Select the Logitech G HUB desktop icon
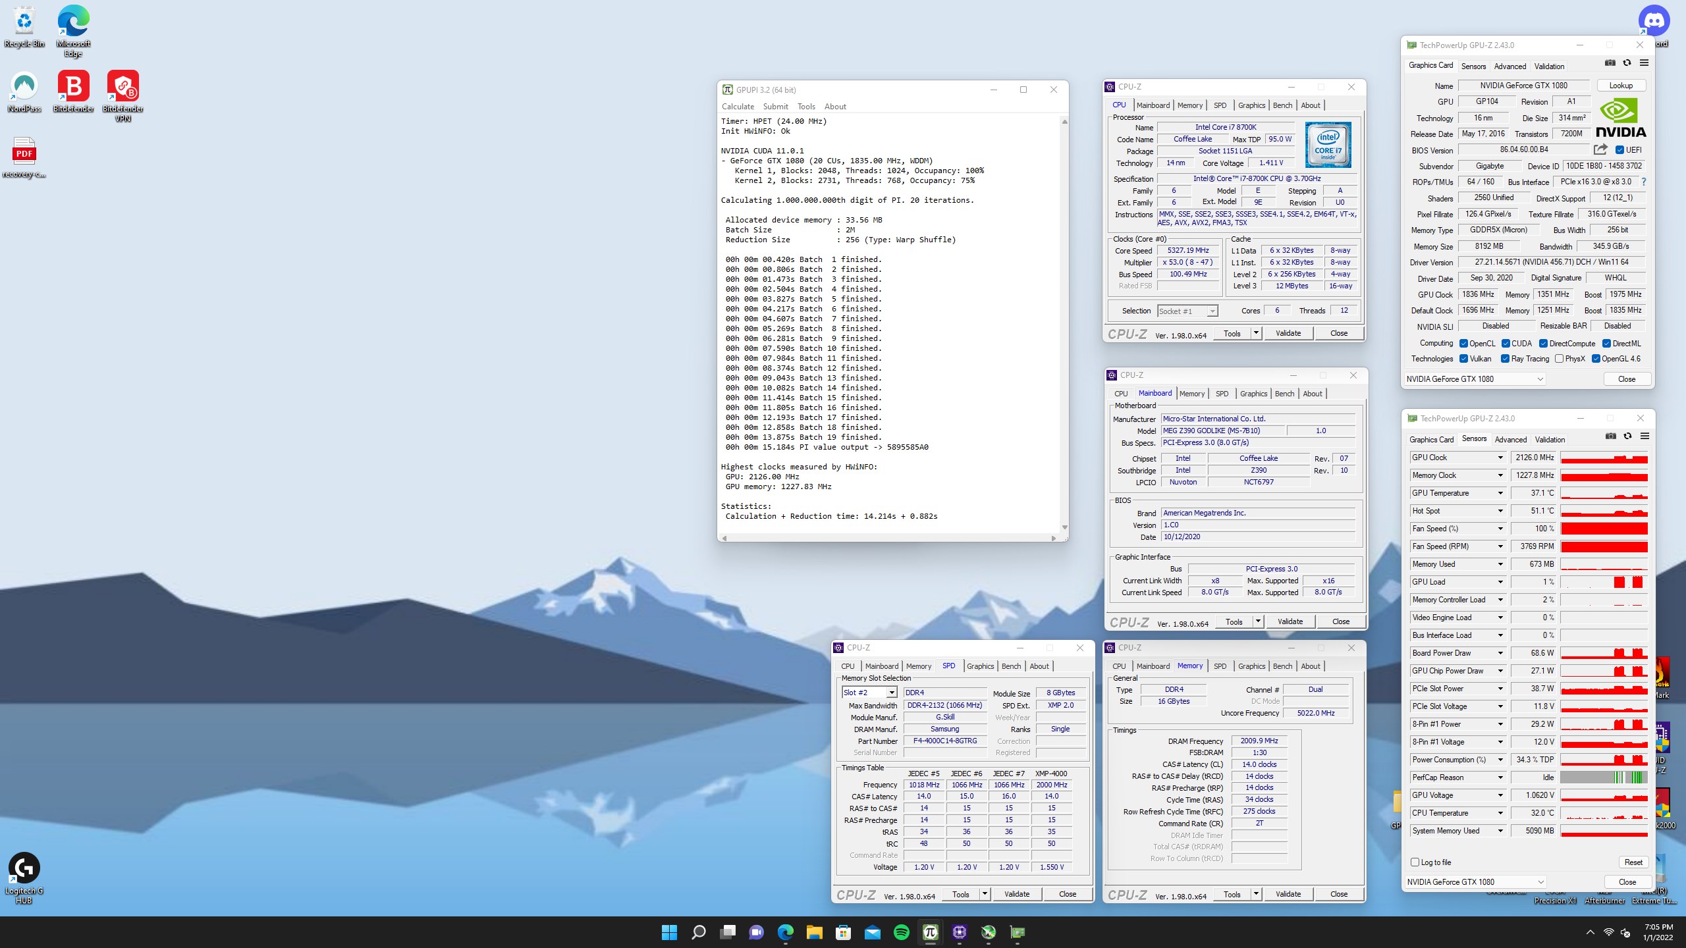 (24, 878)
